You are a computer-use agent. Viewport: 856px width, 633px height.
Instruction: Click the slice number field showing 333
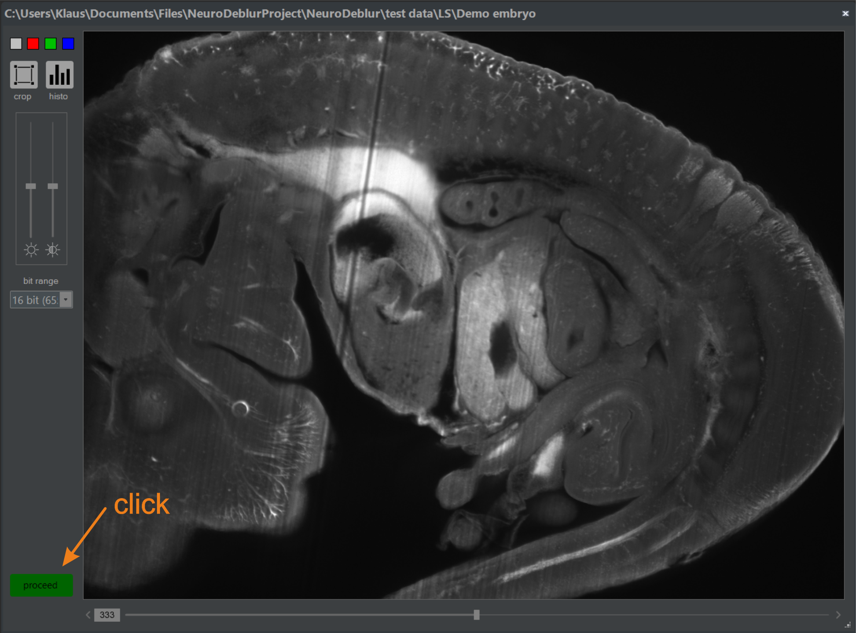(x=107, y=615)
